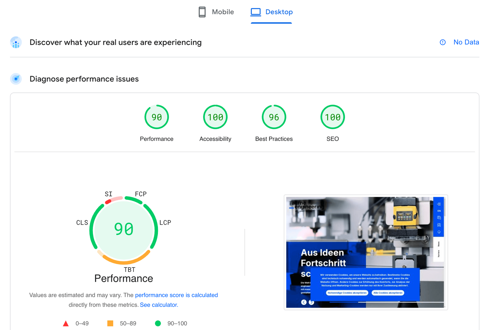Click the real users experience icon
486x330 pixels.
16,42
